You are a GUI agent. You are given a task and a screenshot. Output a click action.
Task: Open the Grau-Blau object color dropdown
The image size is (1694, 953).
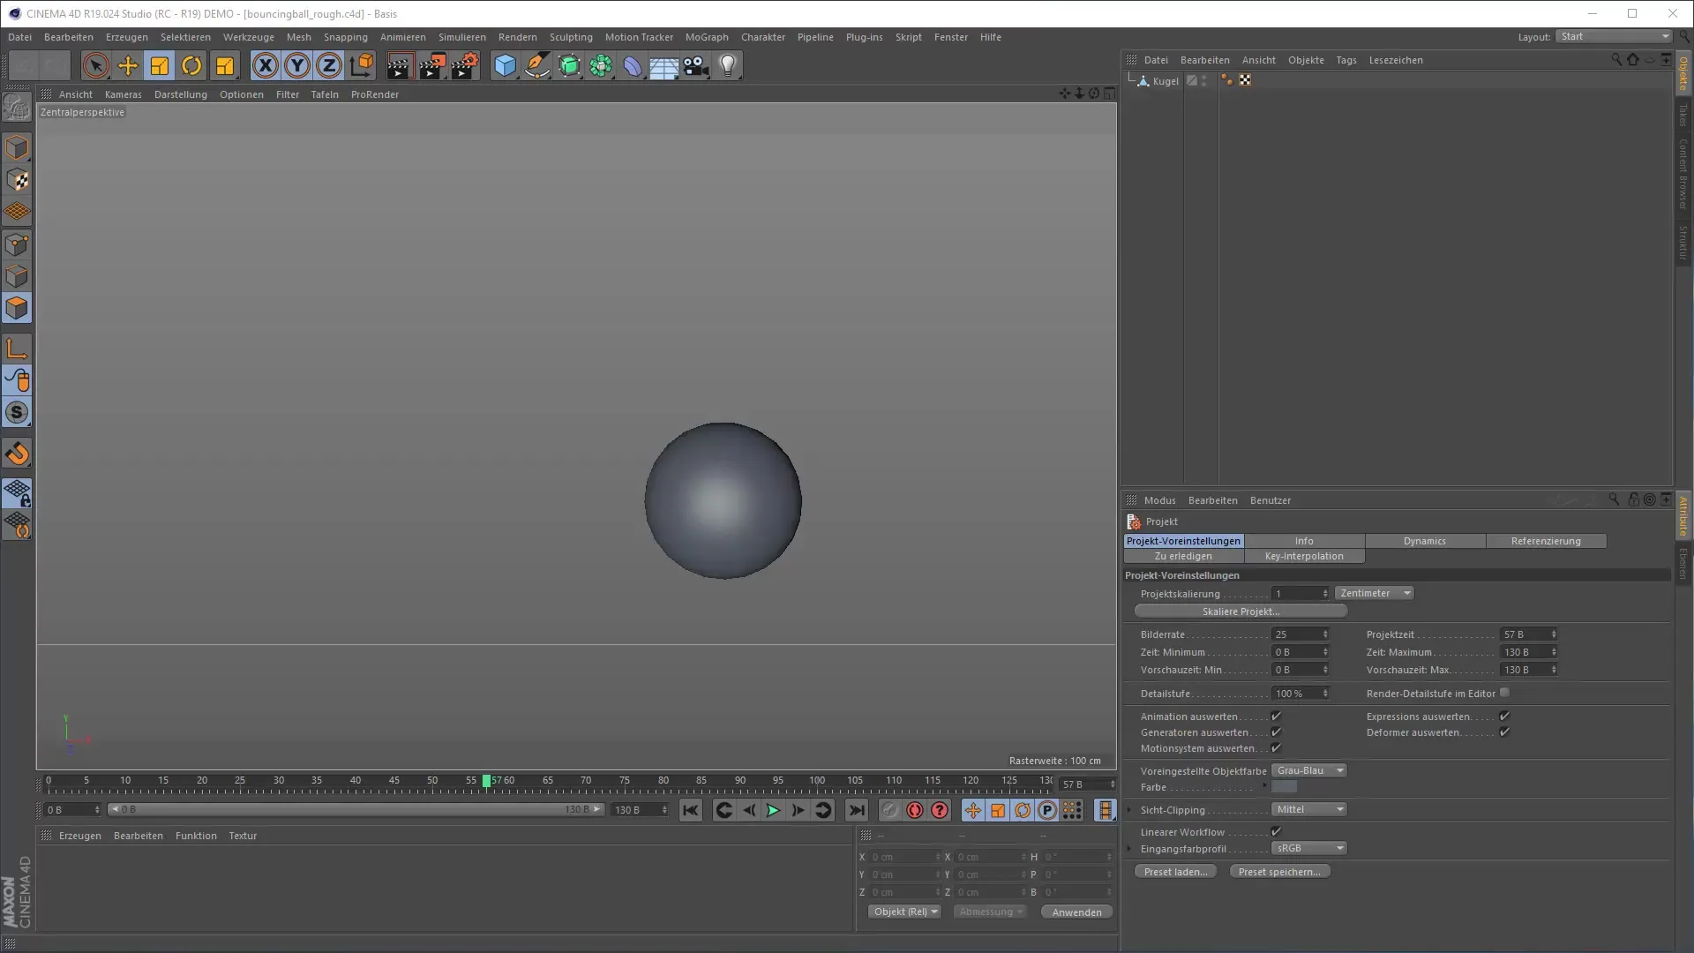tap(1308, 770)
